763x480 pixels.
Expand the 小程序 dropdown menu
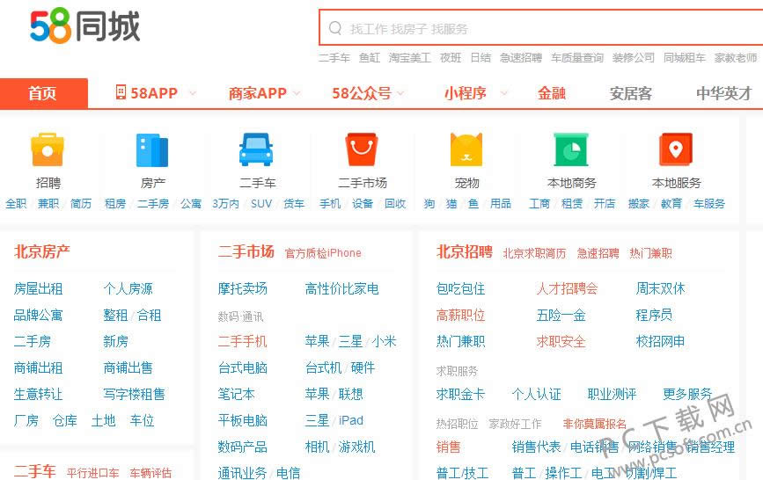(x=504, y=93)
